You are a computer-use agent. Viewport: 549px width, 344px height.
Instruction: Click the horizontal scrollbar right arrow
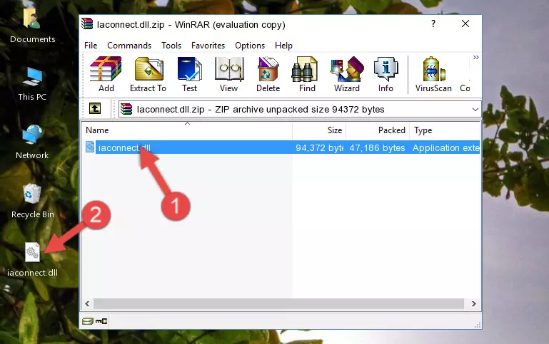(x=474, y=304)
